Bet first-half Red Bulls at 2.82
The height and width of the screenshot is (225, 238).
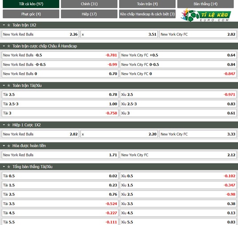(40, 134)
